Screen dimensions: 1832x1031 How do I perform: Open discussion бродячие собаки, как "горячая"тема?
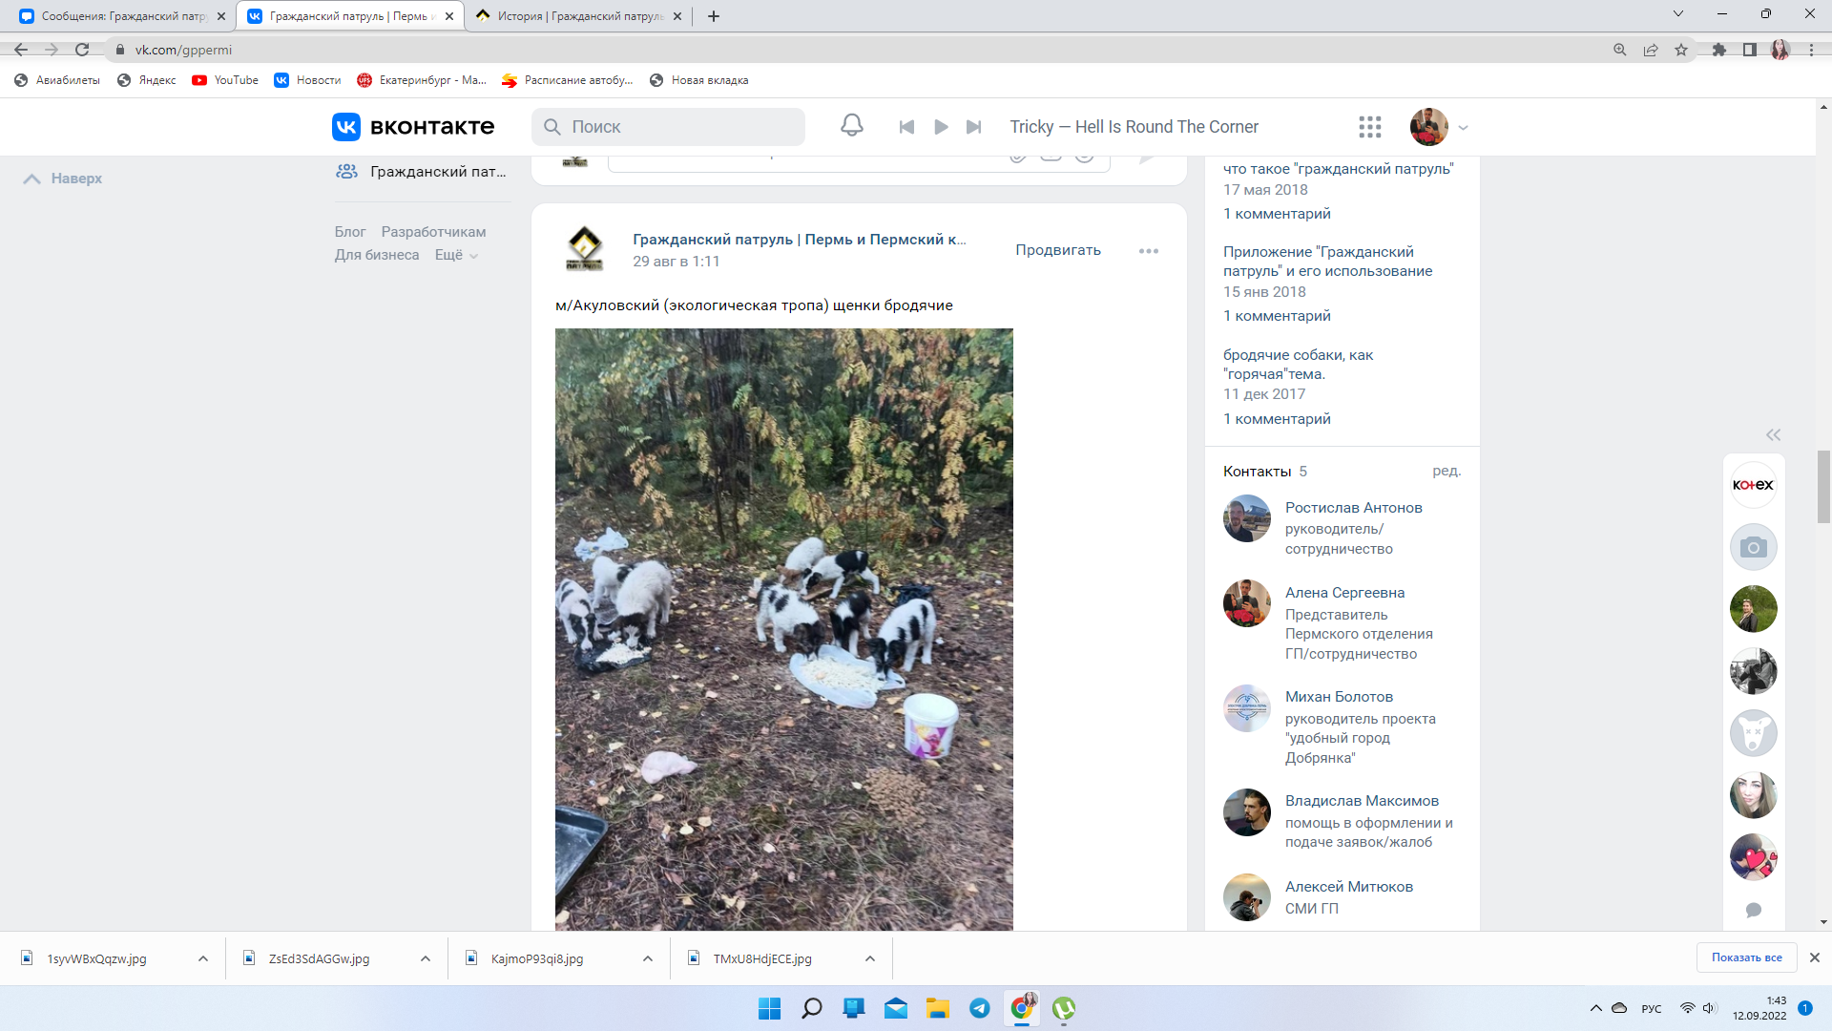point(1298,365)
